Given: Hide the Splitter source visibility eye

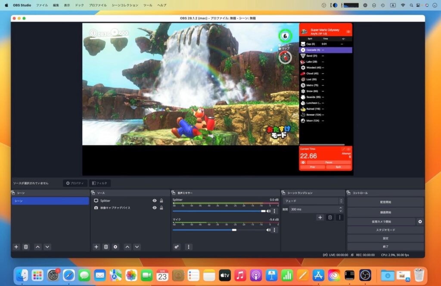Looking at the screenshot, I should (x=154, y=200).
